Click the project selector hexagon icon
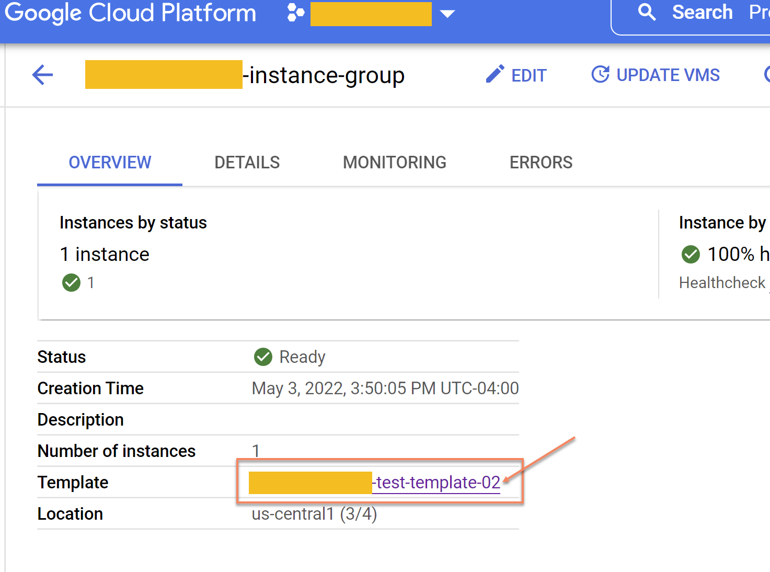 pyautogui.click(x=295, y=13)
